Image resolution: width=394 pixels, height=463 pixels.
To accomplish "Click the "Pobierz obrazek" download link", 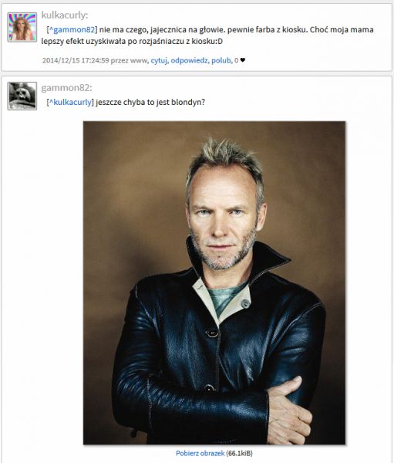I will click(200, 453).
